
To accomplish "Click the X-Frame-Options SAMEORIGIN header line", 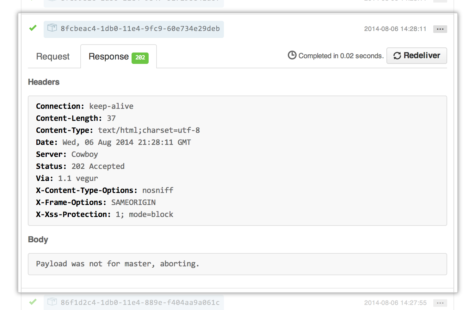I will click(96, 202).
